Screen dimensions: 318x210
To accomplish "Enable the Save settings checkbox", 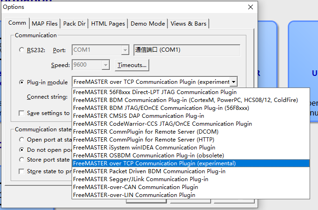I will pyautogui.click(x=22, y=113).
